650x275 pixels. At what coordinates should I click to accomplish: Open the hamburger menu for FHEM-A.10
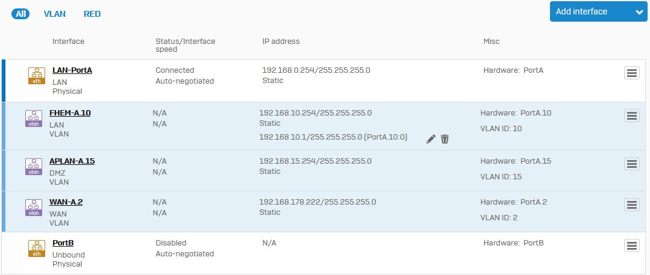632,116
